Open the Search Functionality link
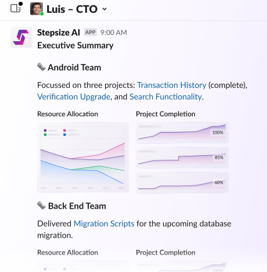267x272 pixels. 165,96
